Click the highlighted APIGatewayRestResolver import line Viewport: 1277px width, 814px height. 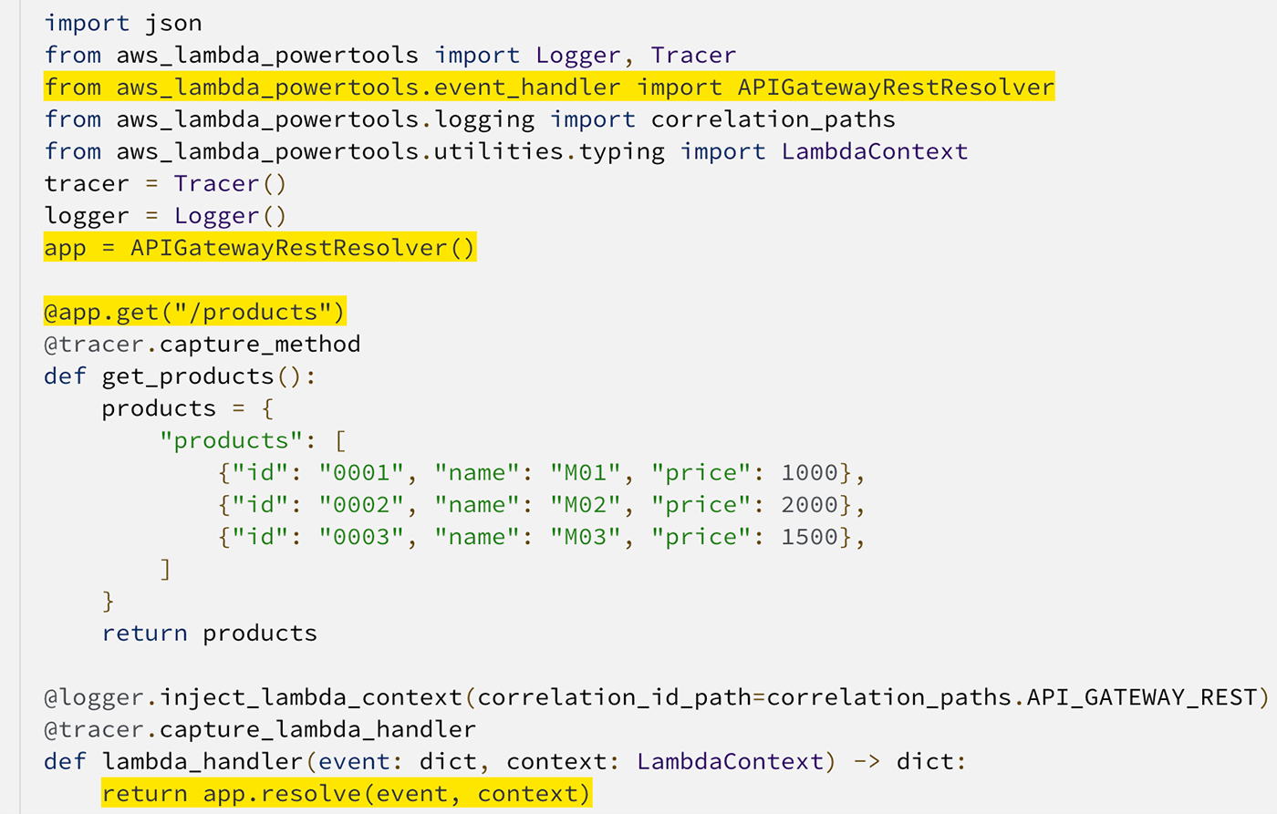549,87
